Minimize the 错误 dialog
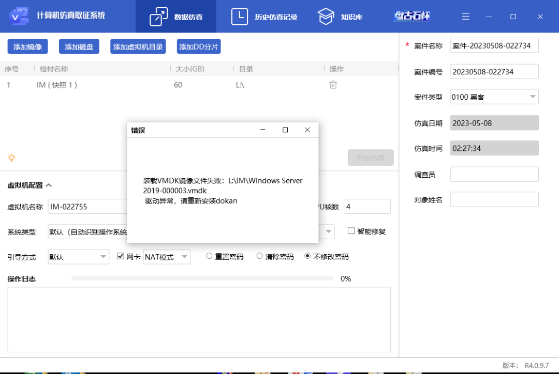This screenshot has width=559, height=374. 263,130
